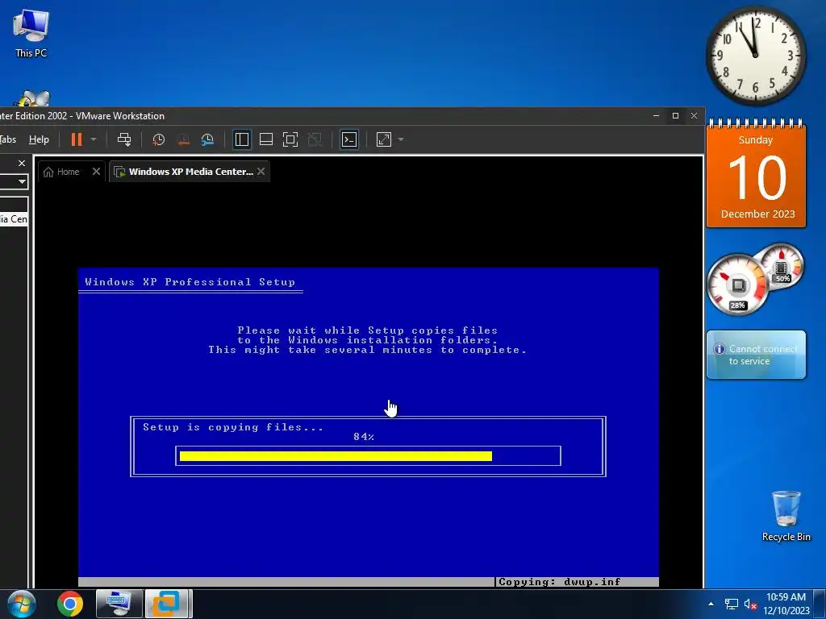The image size is (826, 619).
Task: Close the Windows XP Media Center tab
Action: coord(261,172)
